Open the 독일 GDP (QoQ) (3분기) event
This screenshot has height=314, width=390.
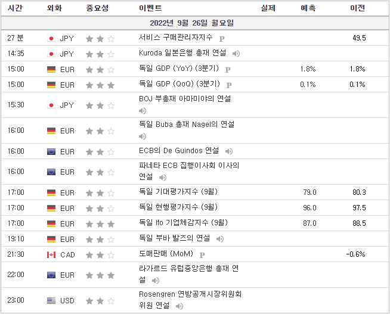tap(179, 84)
